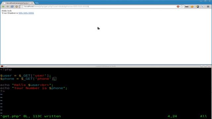212x119 pixels.
Task: Click the red stop-sign adblock icon
Action: point(178,7)
